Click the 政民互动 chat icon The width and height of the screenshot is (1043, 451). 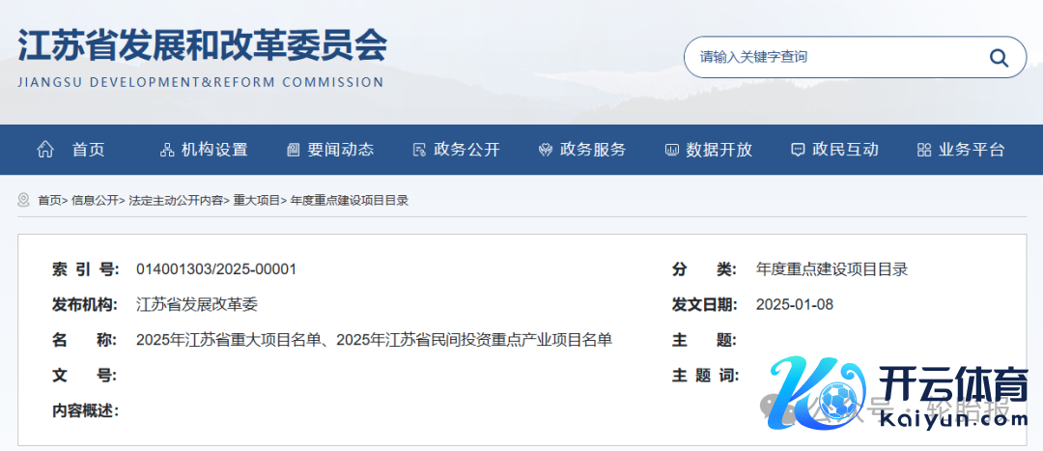[x=798, y=150]
